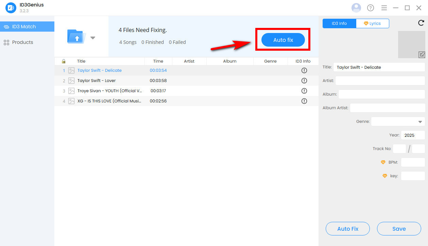Screen dimensions: 428x246
Task: Sort by Artist column header
Action: coord(189,61)
